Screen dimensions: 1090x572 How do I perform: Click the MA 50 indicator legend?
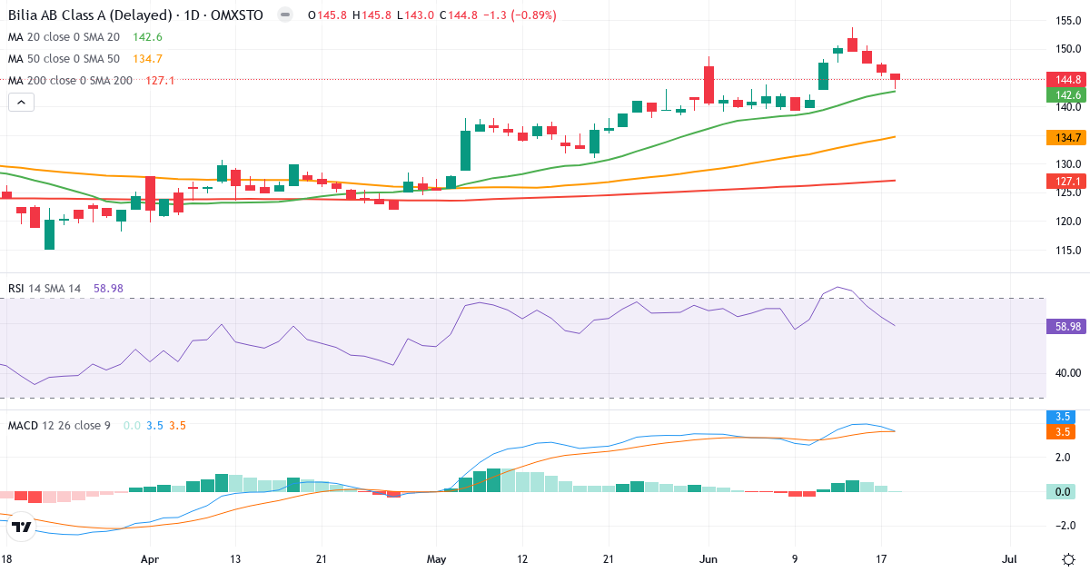(x=65, y=59)
